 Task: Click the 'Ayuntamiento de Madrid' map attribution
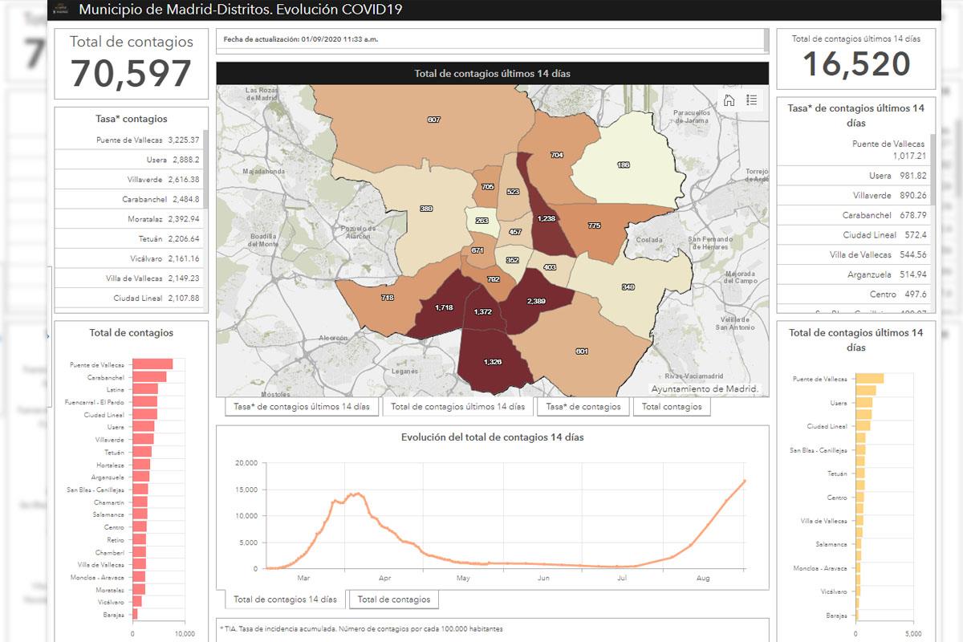pos(704,388)
